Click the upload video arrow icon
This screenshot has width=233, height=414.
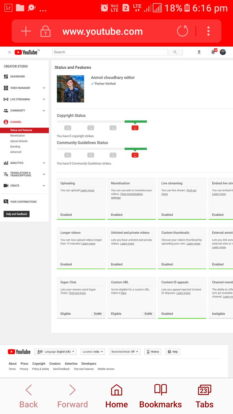tap(199, 52)
